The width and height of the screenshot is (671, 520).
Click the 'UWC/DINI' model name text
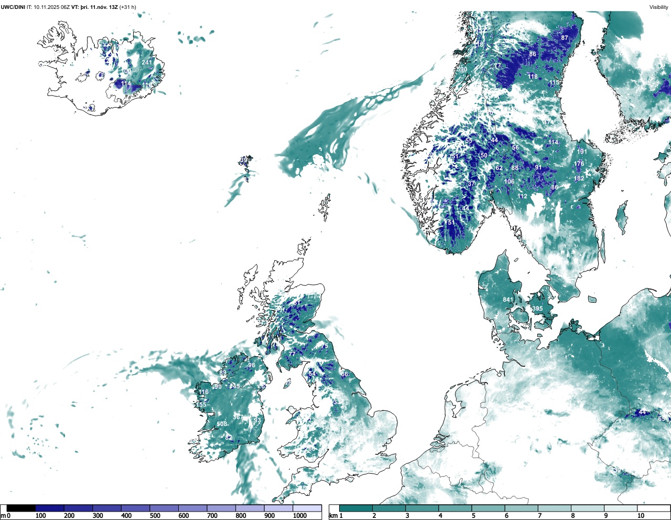pyautogui.click(x=13, y=7)
